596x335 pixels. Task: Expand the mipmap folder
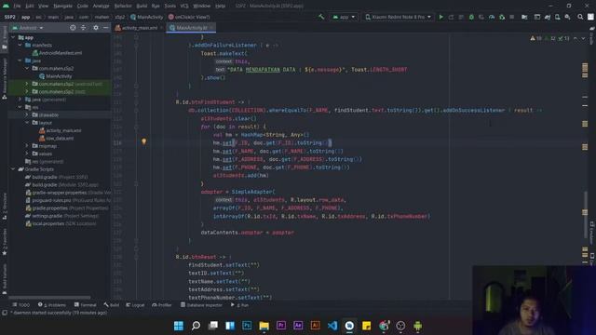(x=27, y=146)
